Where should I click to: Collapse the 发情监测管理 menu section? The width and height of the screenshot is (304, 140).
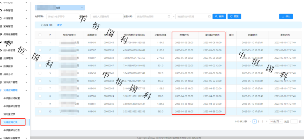click(x=26, y=91)
